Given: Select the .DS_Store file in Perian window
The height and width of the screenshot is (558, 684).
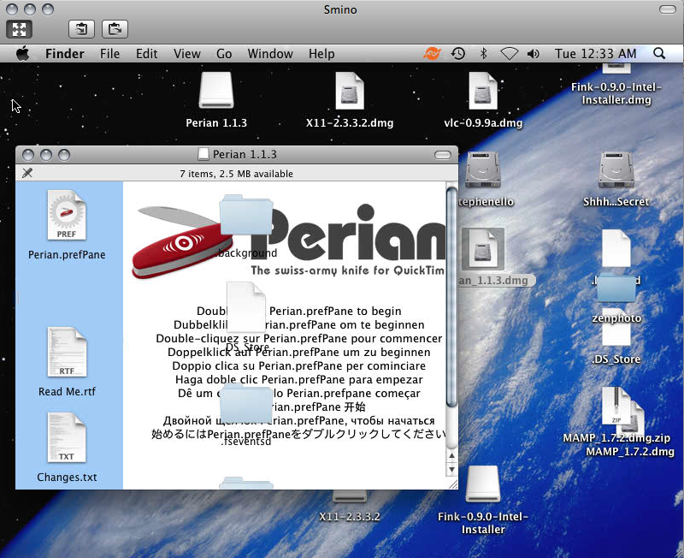Looking at the screenshot, I should tap(246, 307).
